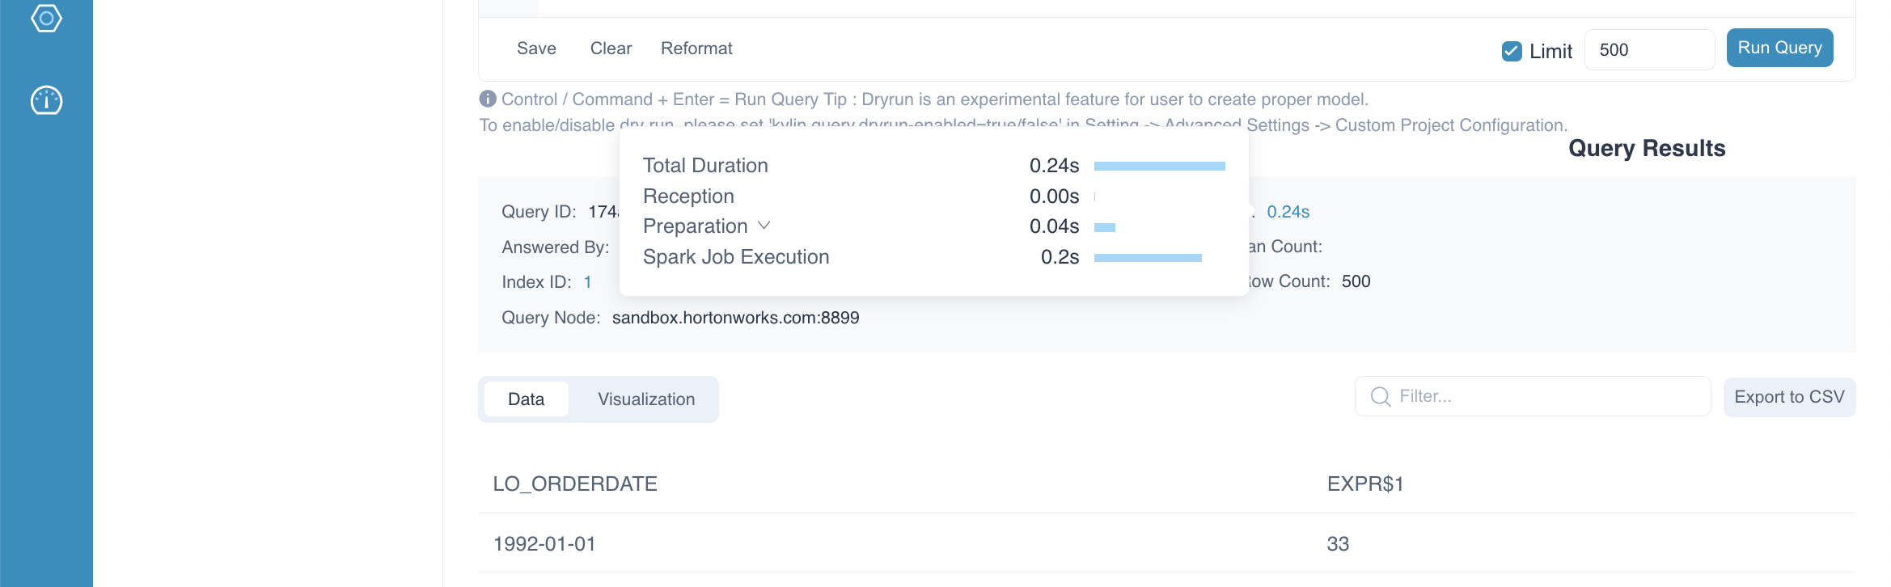Toggle the Limit checkbox
This screenshot has height=587, width=1891.
[1511, 51]
